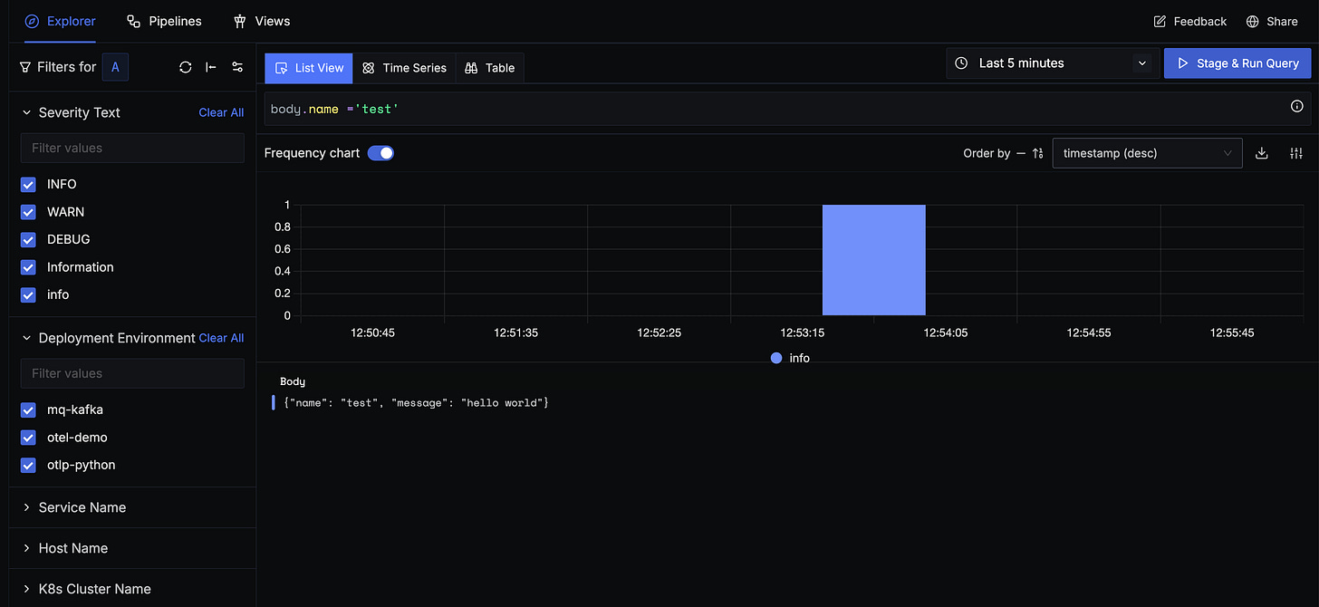Toggle the info legend color dot

776,358
